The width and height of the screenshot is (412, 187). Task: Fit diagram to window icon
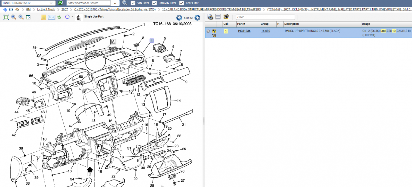coord(6,17)
